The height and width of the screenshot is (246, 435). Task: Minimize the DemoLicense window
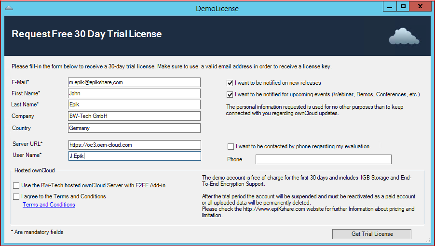tap(390, 6)
